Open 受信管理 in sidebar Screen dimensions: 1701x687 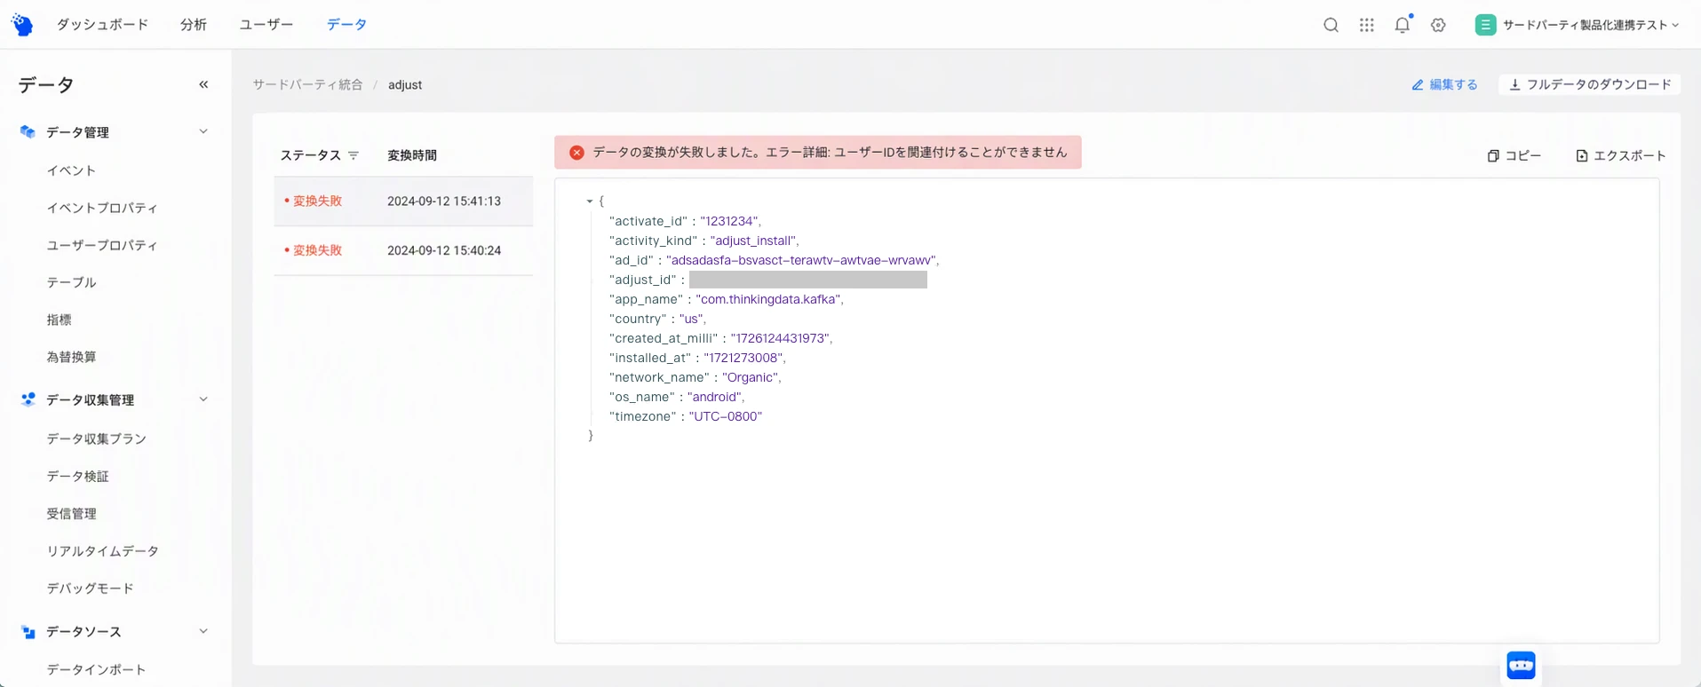pos(71,514)
